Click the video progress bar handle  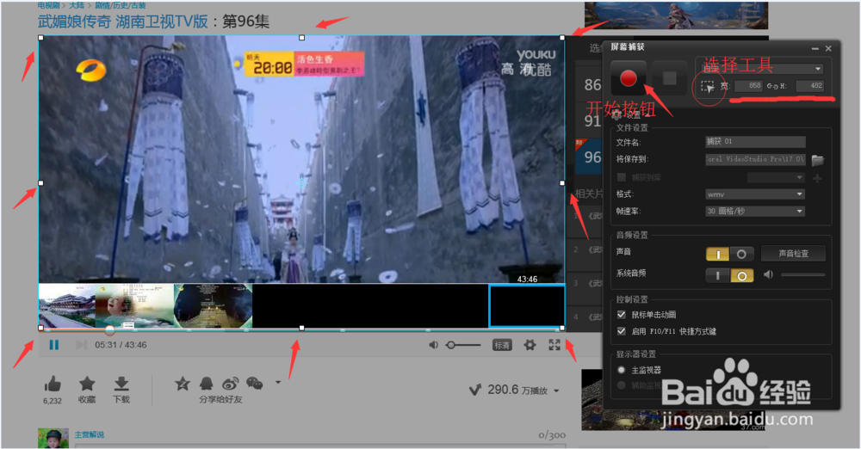tap(110, 330)
